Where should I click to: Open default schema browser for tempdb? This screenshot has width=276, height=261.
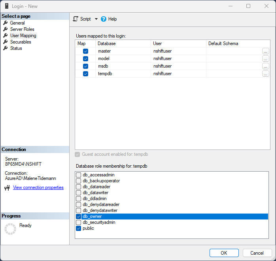tap(265, 74)
